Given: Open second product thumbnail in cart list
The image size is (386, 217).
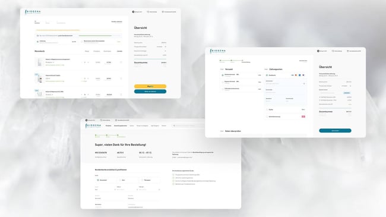Looking at the screenshot, I should click(x=39, y=78).
